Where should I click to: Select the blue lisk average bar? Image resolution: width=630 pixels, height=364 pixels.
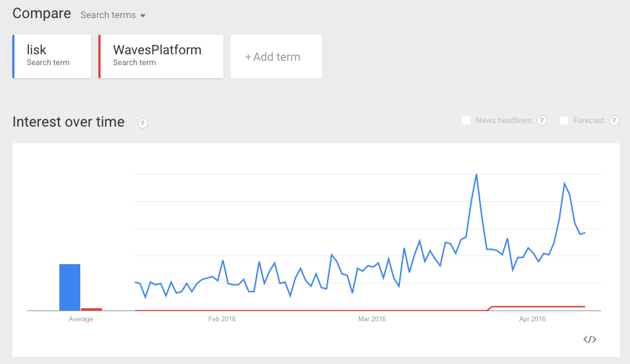tap(70, 287)
